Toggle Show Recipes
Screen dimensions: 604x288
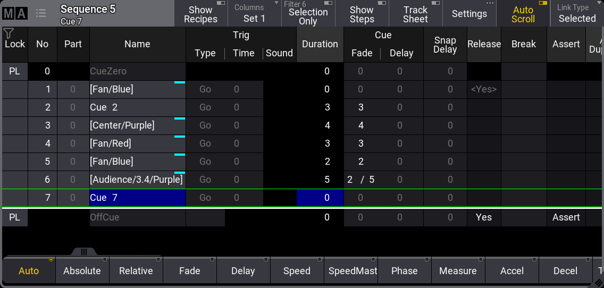pyautogui.click(x=200, y=14)
